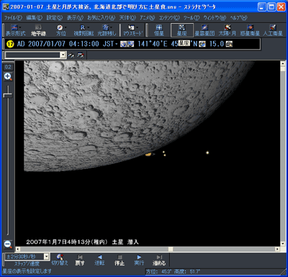Expand the 方位 direction dropdown arrow
288x277 pixels.
point(66,27)
